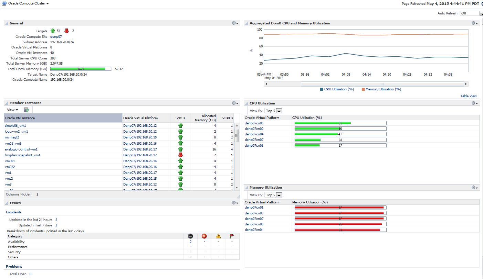
Task: Click the Fatal severity column icon
Action: point(190,236)
